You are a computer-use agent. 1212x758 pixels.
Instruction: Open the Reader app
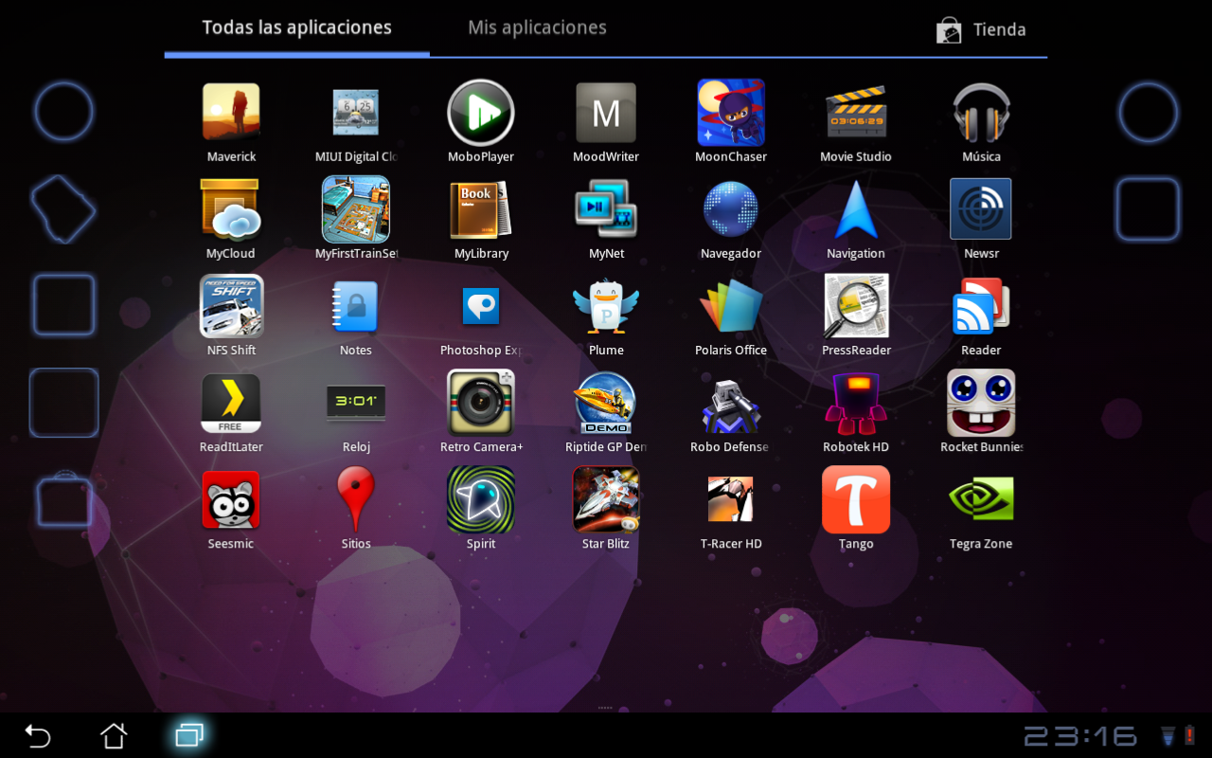[981, 305]
